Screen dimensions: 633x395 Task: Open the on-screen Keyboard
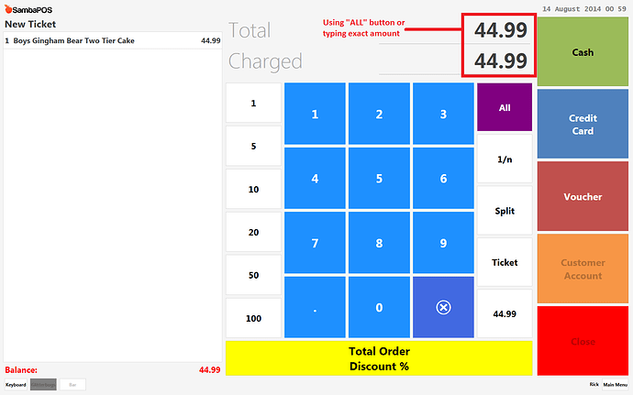click(16, 385)
